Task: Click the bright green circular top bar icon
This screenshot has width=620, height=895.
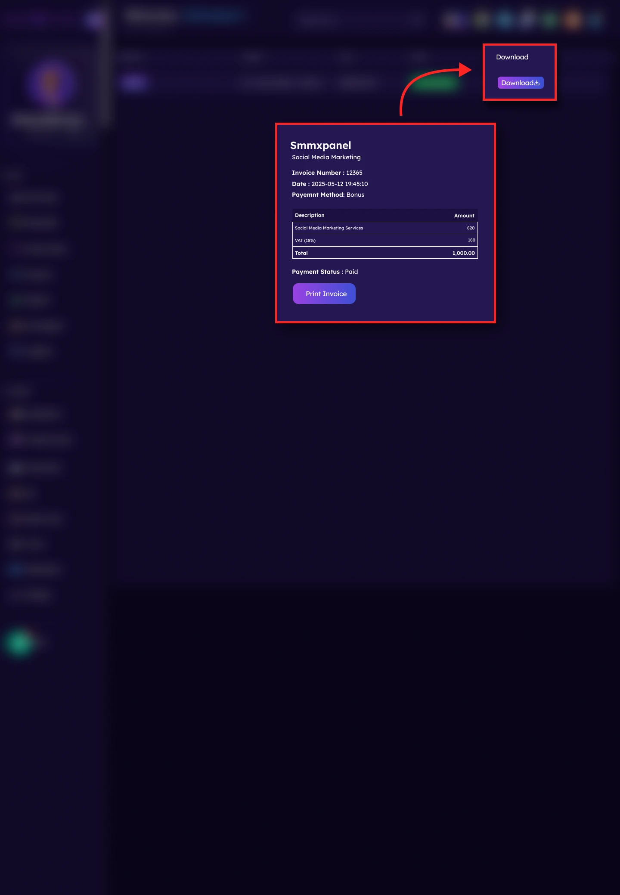Action: pyautogui.click(x=550, y=19)
